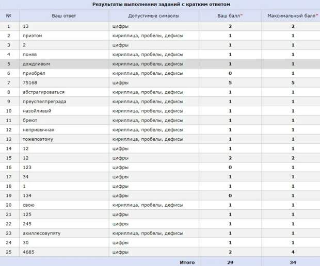Select the highlighted answer 'дождливым'
320x266 pixels.
(36, 64)
